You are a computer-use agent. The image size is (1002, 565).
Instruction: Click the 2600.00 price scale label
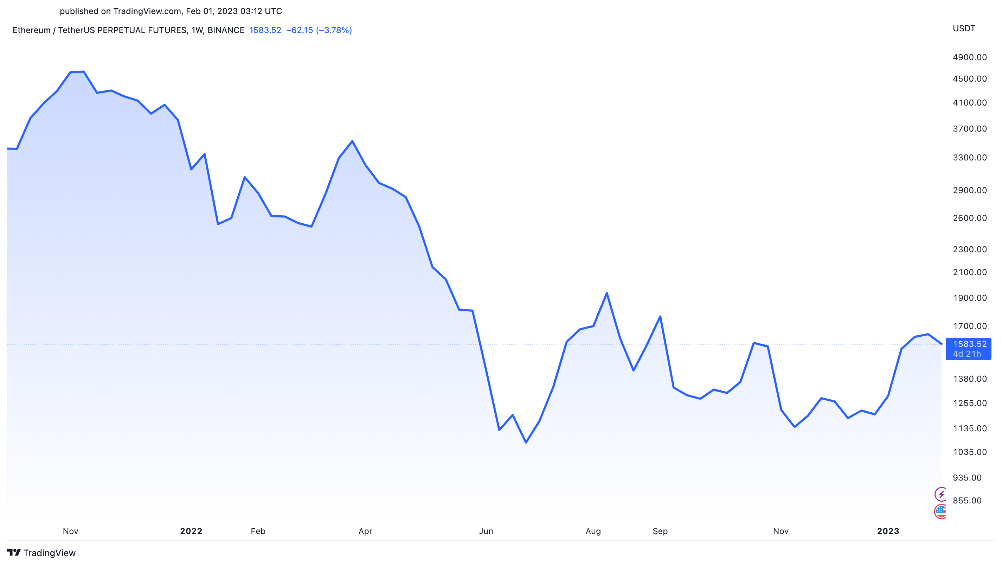coord(969,218)
